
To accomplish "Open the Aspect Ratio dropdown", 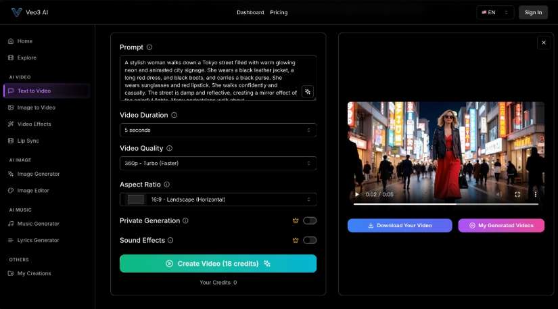I will (x=218, y=199).
